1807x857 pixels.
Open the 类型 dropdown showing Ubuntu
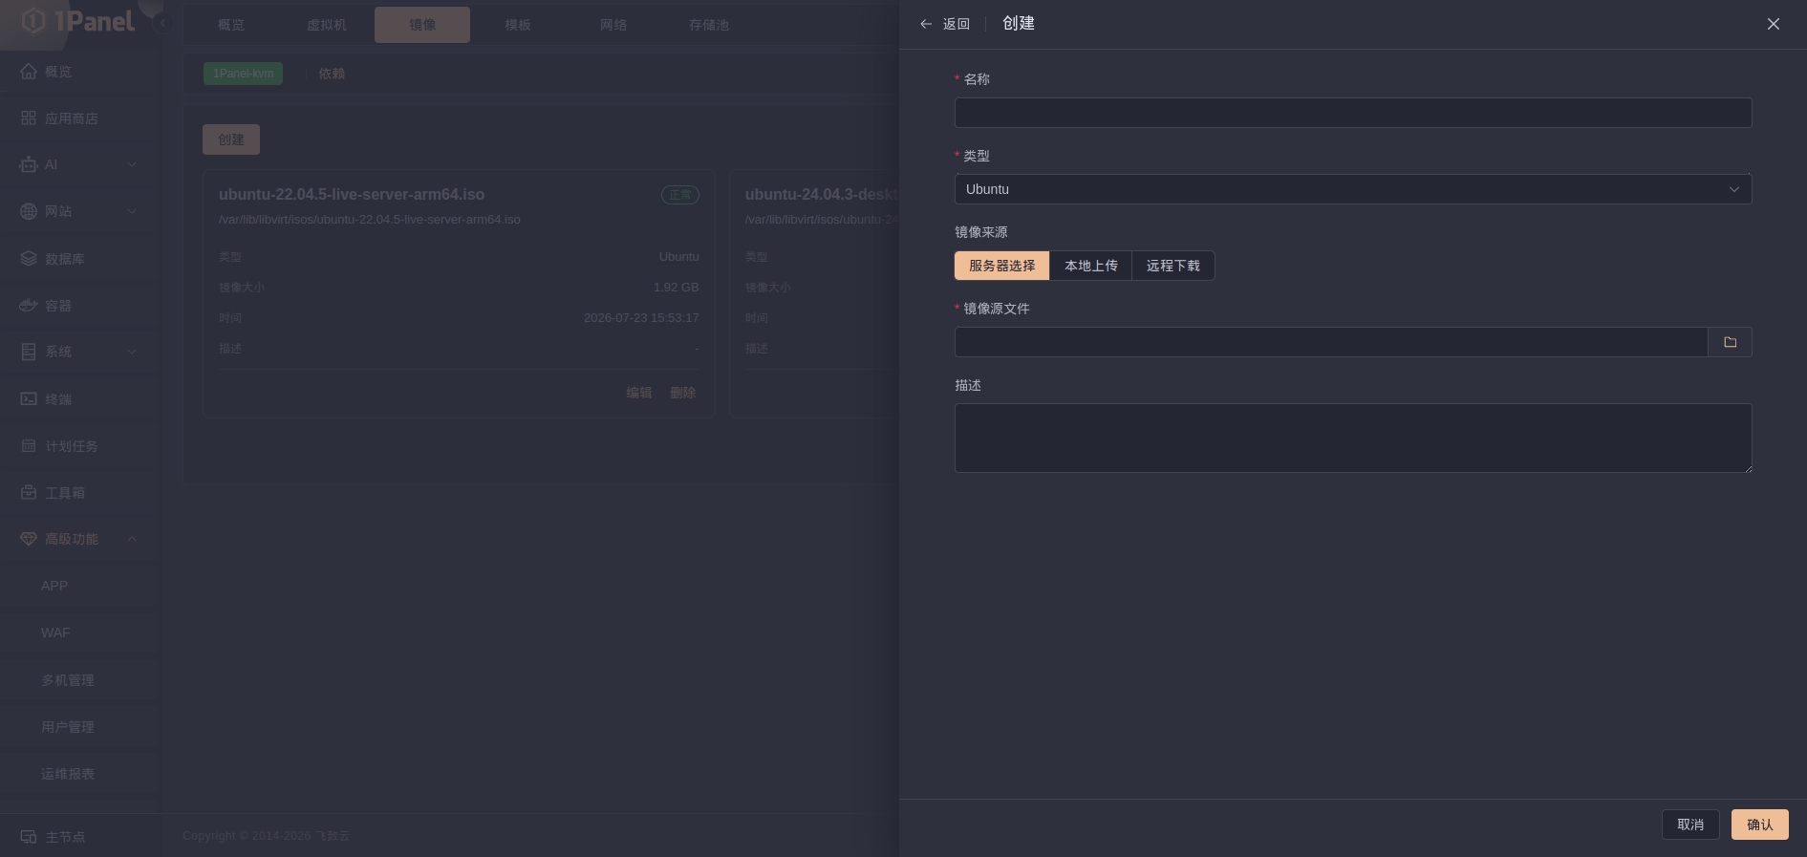1353,189
